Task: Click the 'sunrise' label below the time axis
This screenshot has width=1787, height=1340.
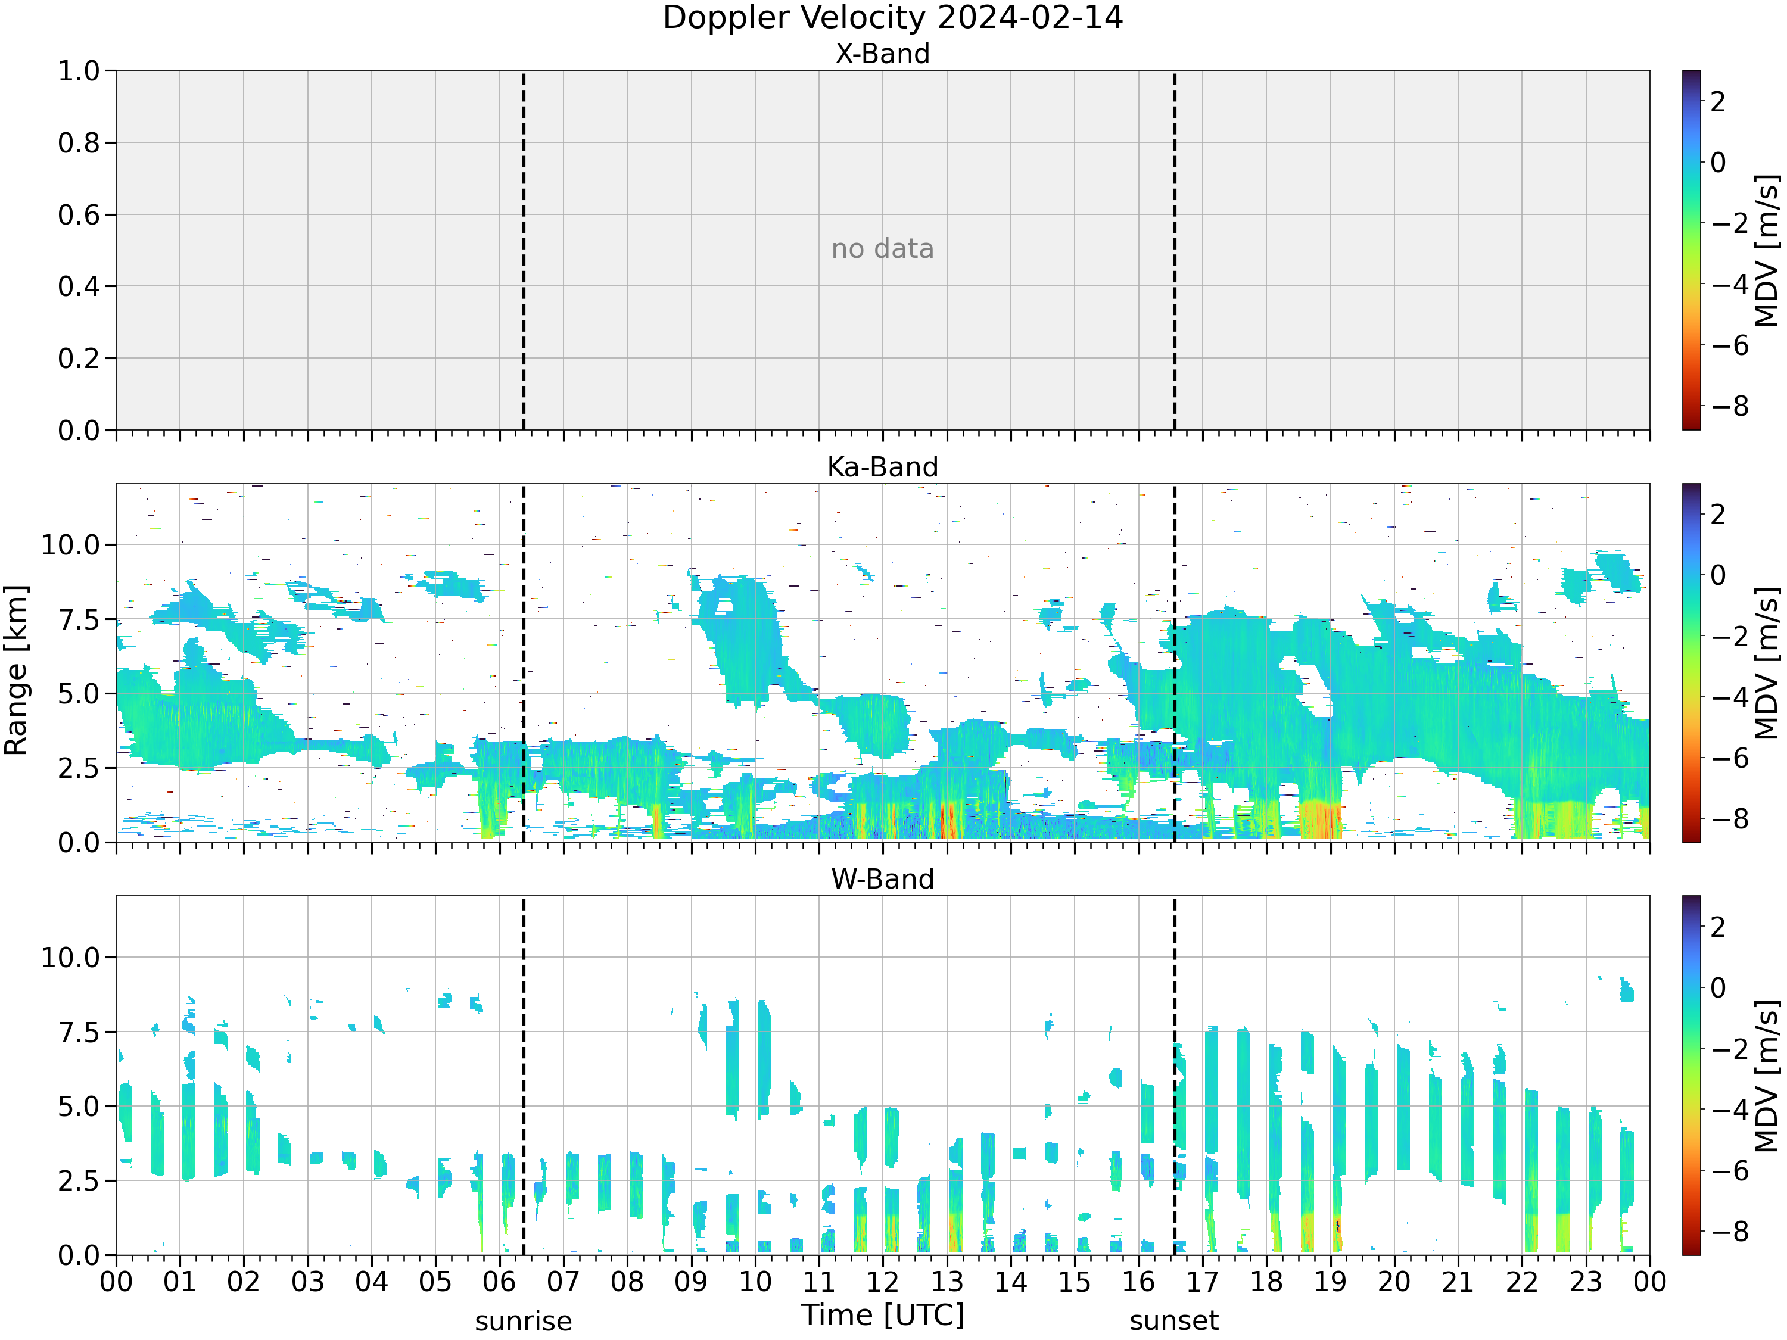Action: [524, 1322]
